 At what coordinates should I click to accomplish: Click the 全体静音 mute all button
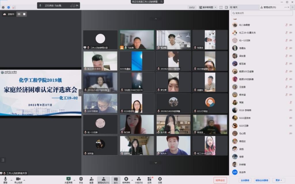[245, 180]
